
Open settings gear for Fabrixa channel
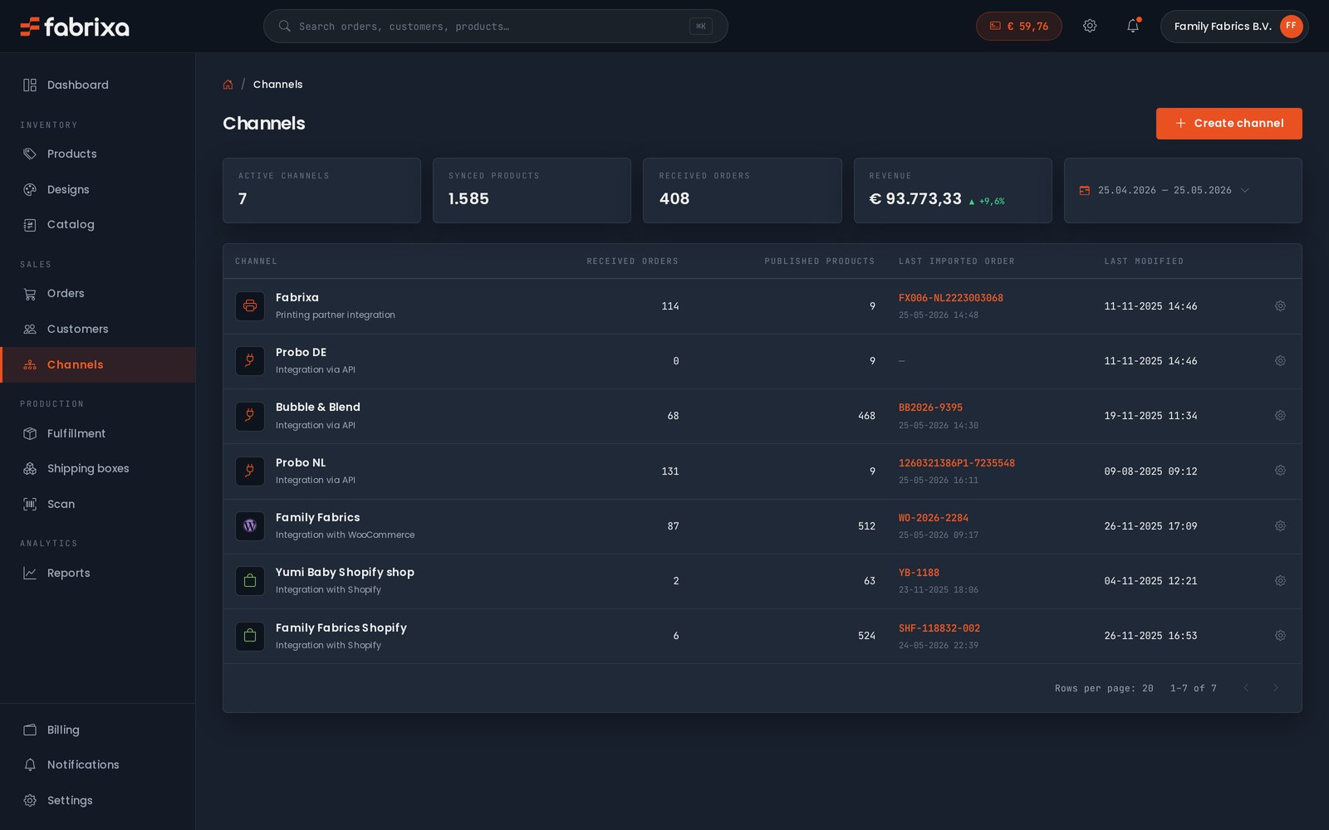[x=1280, y=306]
